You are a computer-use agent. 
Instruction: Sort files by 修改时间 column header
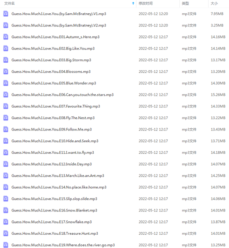tap(146, 3)
